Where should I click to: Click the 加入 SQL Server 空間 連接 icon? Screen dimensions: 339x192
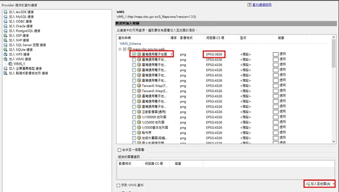5,45
